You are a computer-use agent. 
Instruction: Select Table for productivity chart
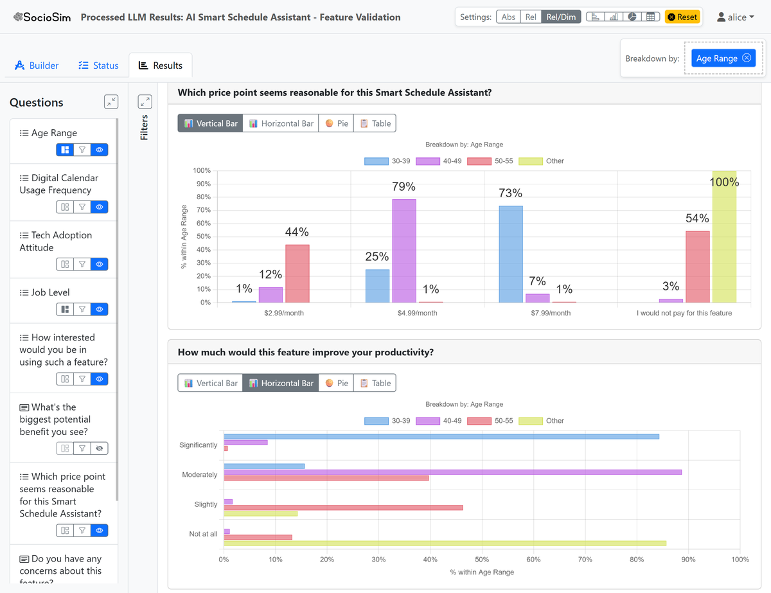click(x=375, y=383)
